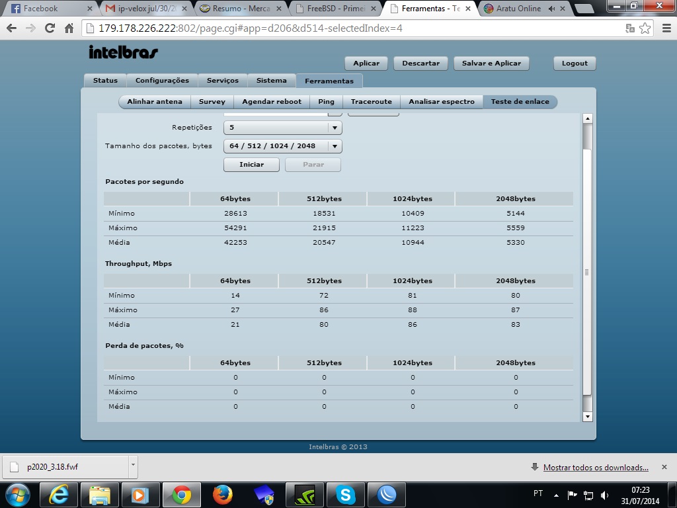Open the Survey tool

212,101
